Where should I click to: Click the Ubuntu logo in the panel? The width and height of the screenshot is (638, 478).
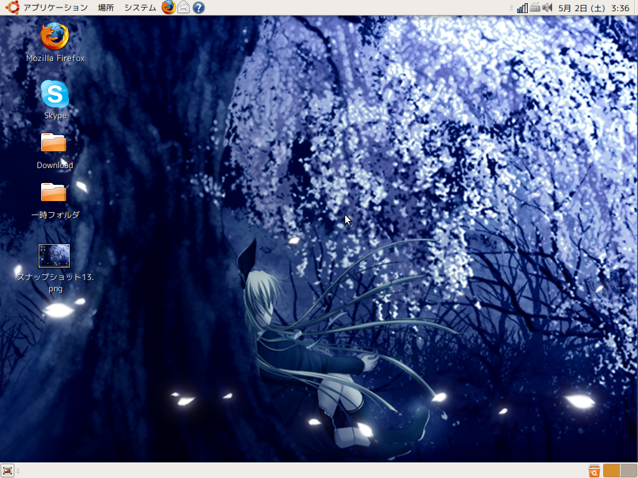tap(12, 7)
